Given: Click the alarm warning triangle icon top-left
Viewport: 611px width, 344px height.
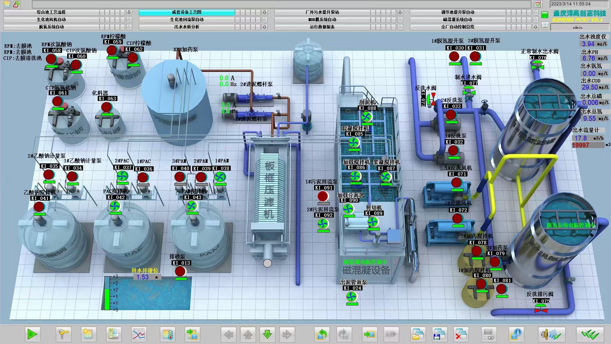Looking at the screenshot, I should tap(16, 4).
